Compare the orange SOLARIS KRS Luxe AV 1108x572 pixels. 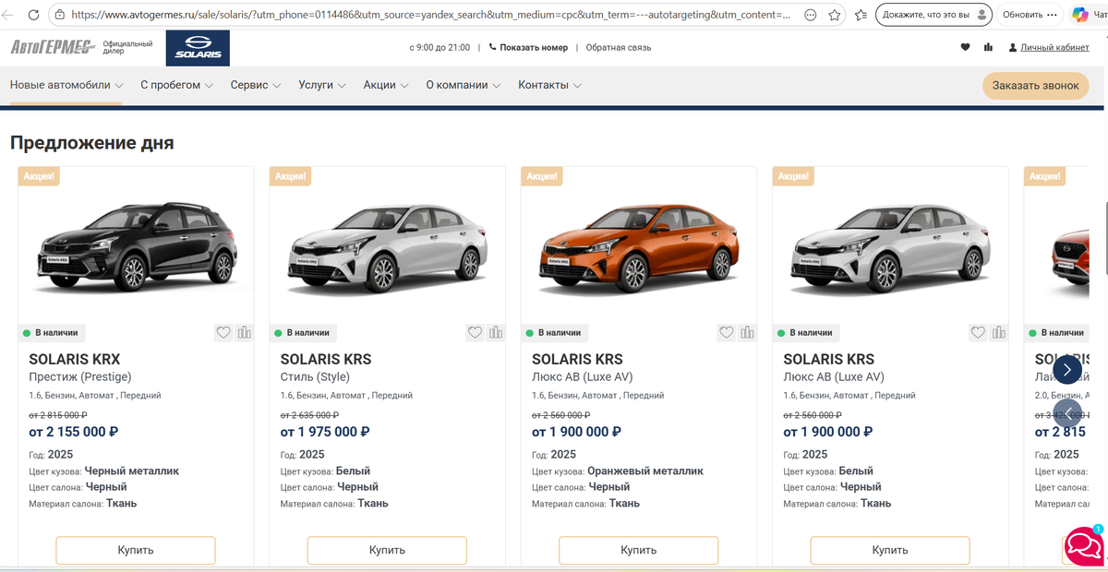pyautogui.click(x=747, y=333)
